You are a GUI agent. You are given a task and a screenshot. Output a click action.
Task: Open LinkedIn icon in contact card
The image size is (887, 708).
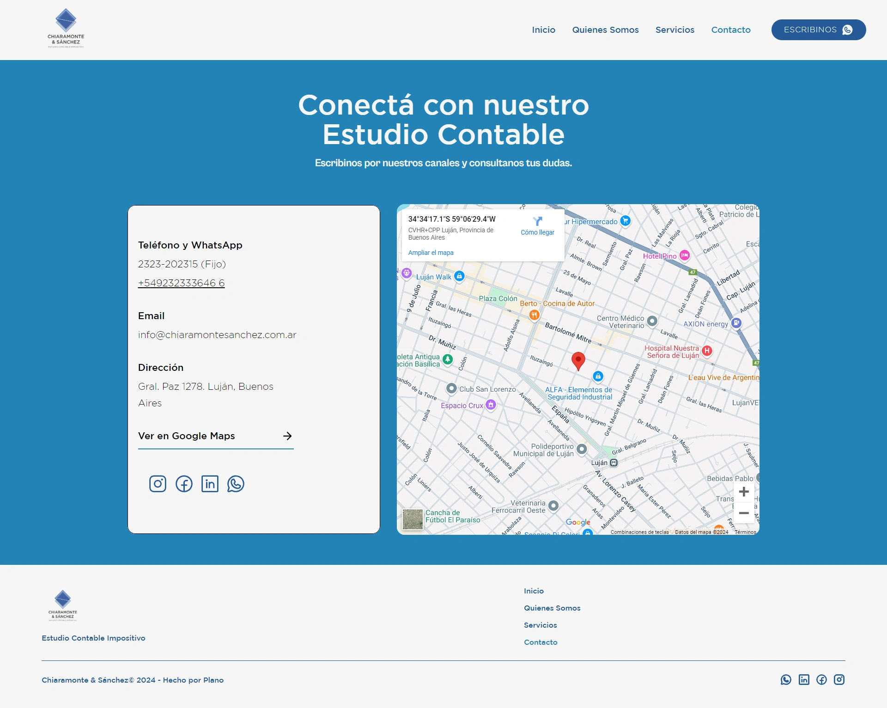point(210,484)
